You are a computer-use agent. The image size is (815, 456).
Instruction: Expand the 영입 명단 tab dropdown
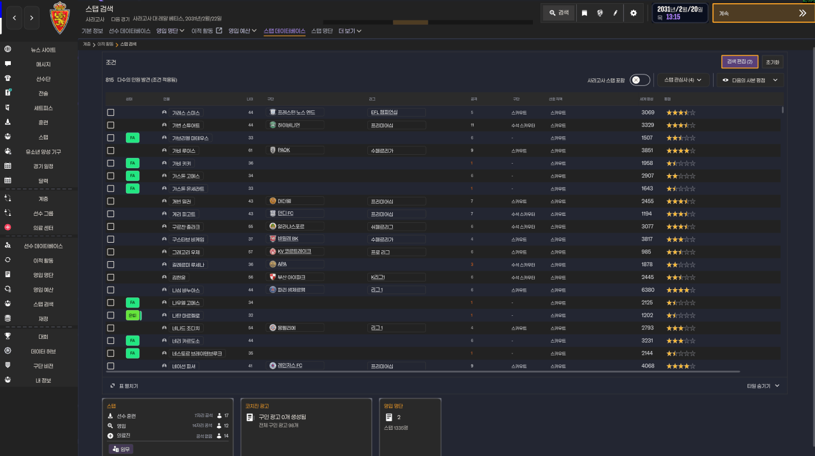pos(171,31)
